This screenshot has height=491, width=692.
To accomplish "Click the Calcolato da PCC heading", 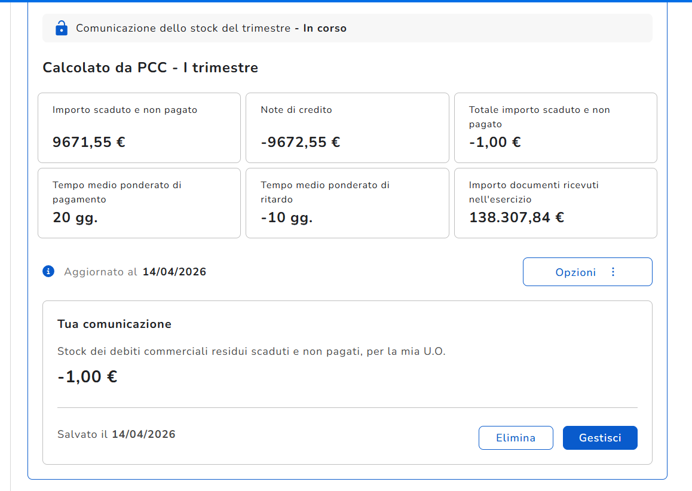I will coord(150,67).
